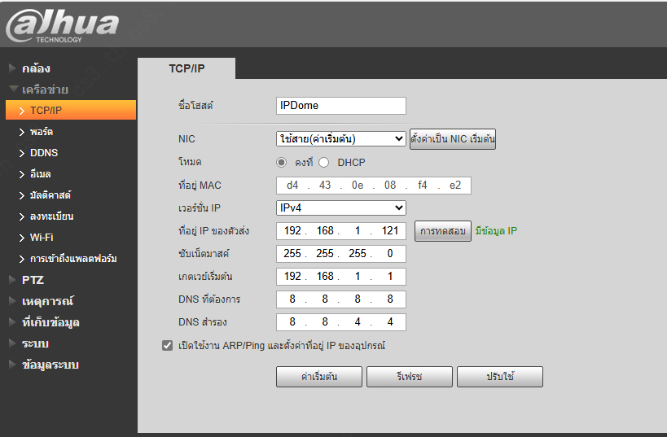Click ตั้งค่าเป็น NIC เริ่มต้น button
The width and height of the screenshot is (667, 437).
(453, 139)
